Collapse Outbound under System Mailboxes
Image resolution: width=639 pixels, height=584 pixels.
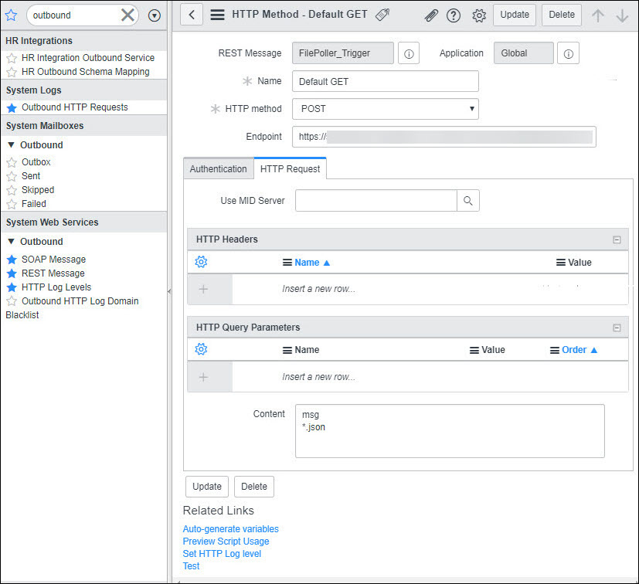coord(12,145)
